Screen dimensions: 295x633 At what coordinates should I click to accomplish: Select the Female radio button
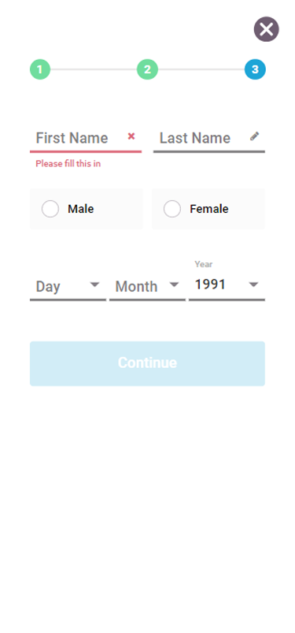tap(172, 209)
